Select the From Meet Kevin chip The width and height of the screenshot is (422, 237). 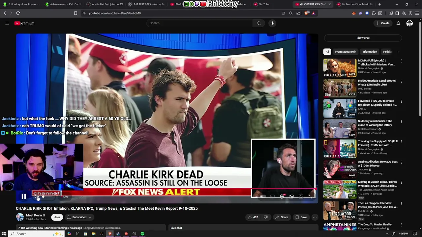coord(346,52)
